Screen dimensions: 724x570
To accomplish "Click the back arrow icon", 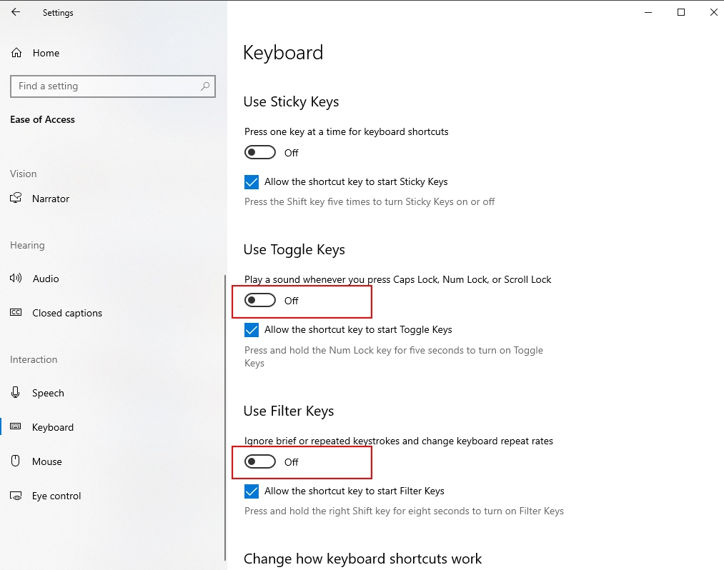I will (16, 12).
